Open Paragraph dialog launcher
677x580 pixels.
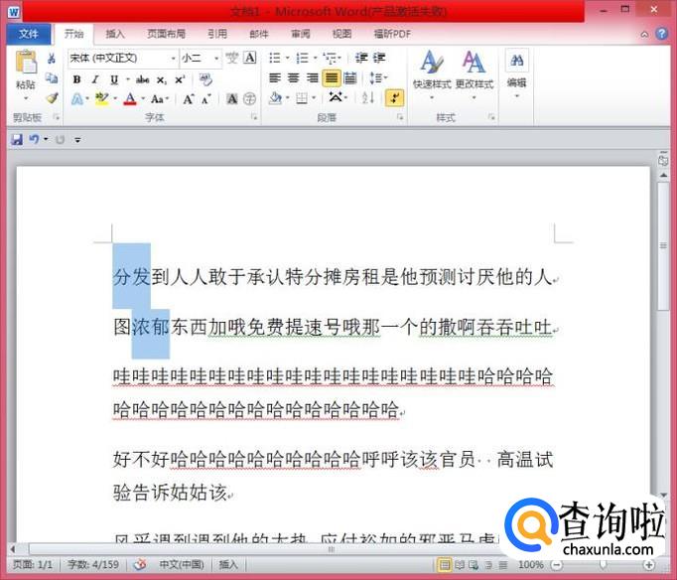point(400,116)
